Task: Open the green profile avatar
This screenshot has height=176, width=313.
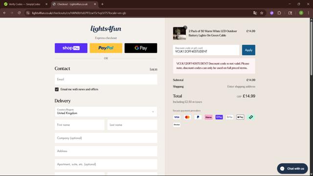Action: (301, 13)
